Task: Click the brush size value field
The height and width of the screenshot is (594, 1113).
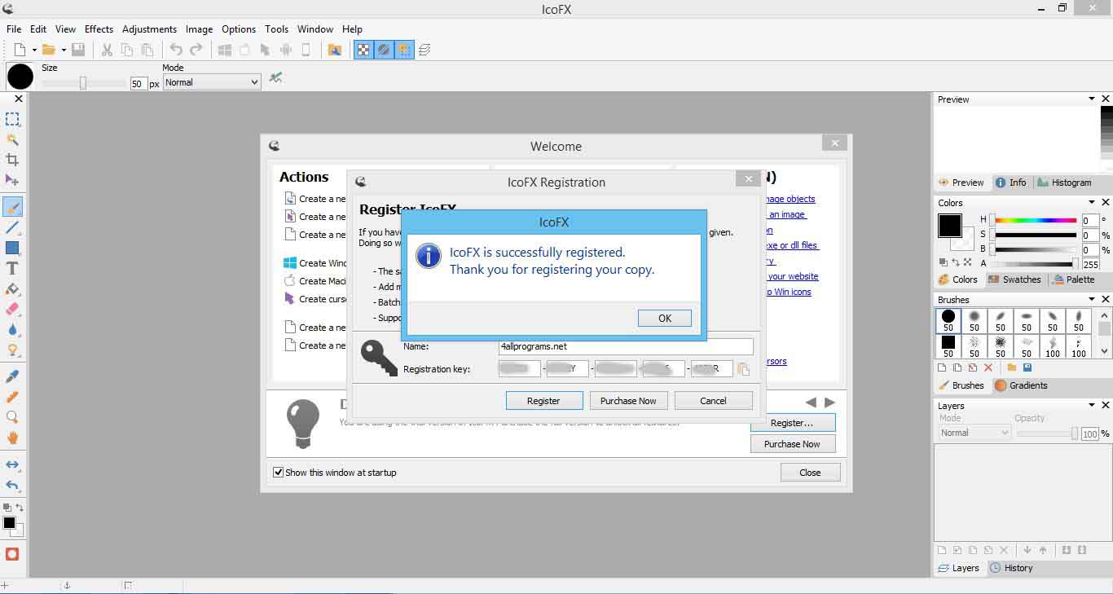Action: (139, 84)
